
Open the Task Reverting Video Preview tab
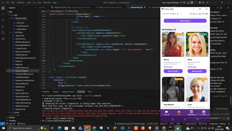[x=109, y=7]
